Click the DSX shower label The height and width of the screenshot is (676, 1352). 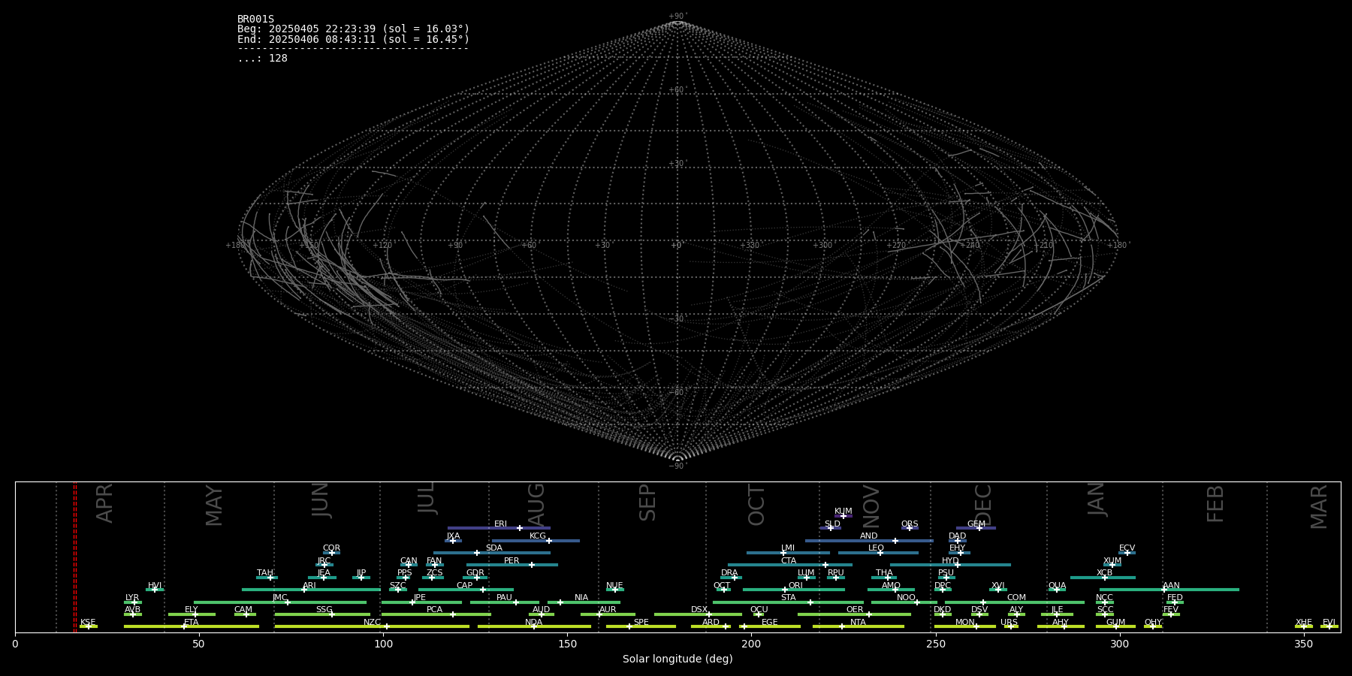pyautogui.click(x=699, y=610)
